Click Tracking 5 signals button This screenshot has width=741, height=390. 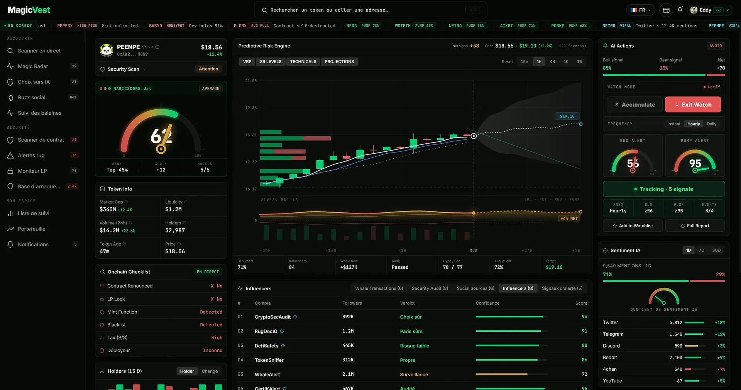click(664, 189)
